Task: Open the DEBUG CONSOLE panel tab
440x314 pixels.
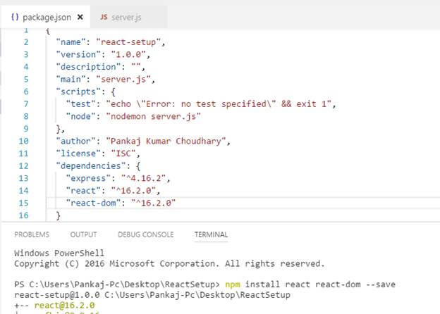Action: 146,234
